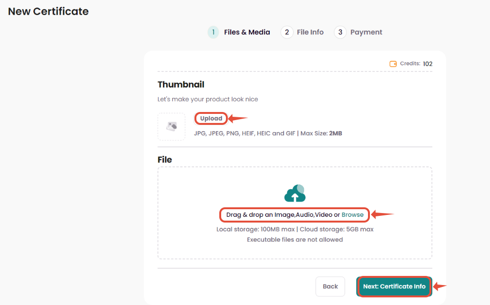Click the step 3 number circle
This screenshot has height=305, width=490.
[340, 32]
